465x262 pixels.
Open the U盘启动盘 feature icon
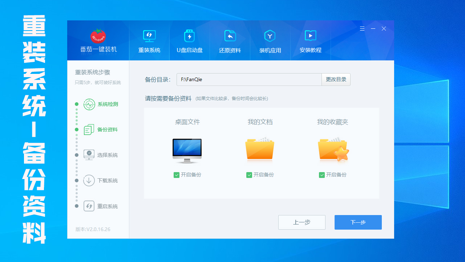click(x=189, y=36)
